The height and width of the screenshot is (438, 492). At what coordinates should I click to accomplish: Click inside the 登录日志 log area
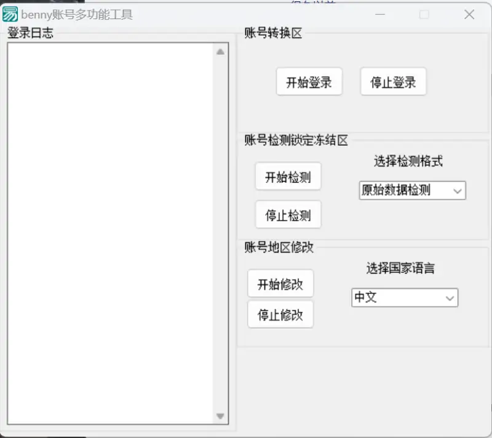(x=111, y=234)
